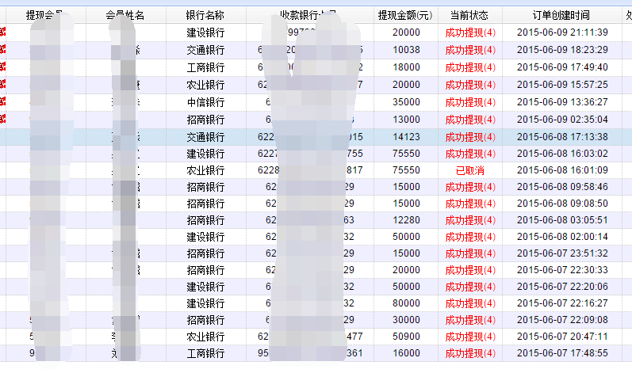Click timestamp 2015-06-09 18:23:29
632x373 pixels.
(562, 50)
